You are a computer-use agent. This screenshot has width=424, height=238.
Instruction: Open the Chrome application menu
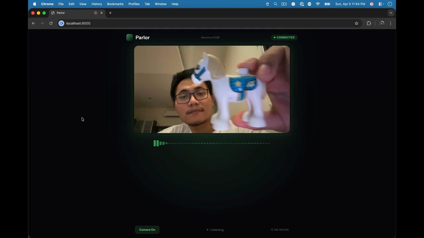[x=47, y=4]
